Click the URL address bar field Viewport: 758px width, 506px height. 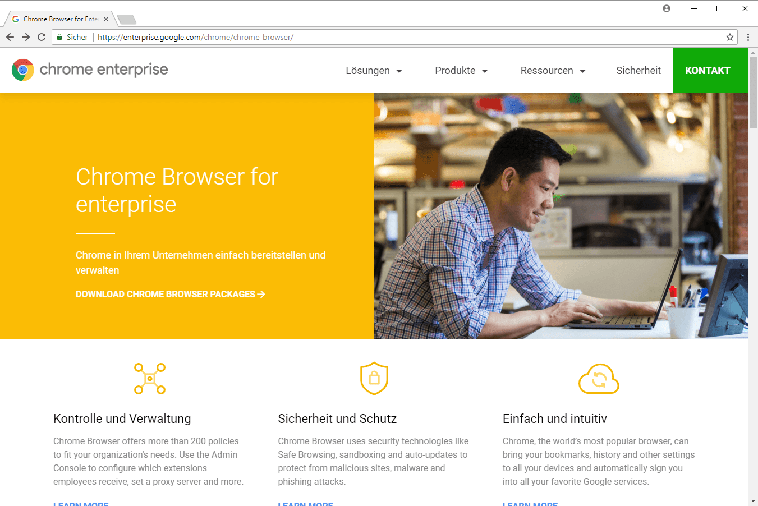[393, 37]
